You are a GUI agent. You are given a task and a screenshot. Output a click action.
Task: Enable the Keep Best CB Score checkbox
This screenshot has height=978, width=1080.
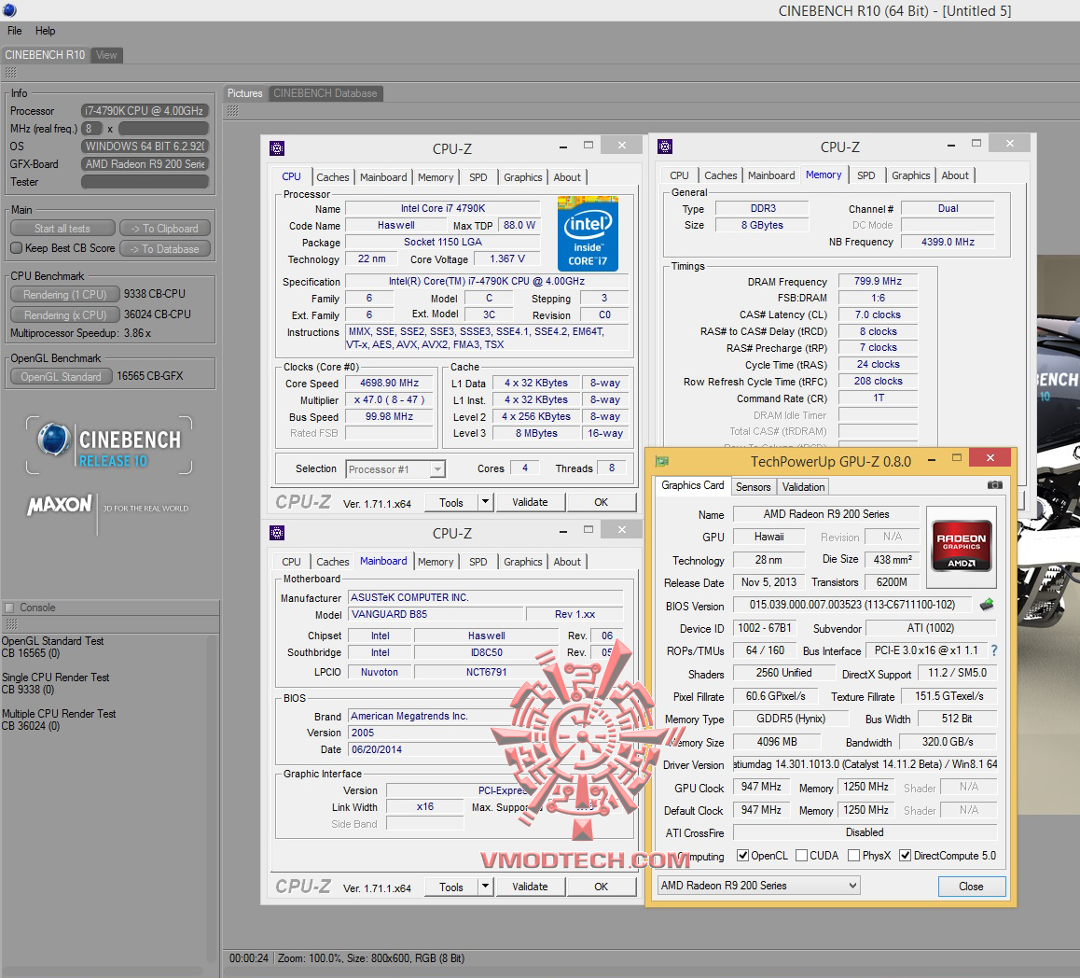pyautogui.click(x=16, y=248)
